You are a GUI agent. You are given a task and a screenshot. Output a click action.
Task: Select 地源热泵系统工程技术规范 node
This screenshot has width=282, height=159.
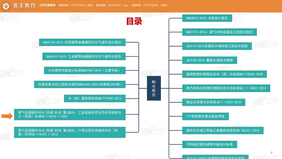(x=80, y=84)
